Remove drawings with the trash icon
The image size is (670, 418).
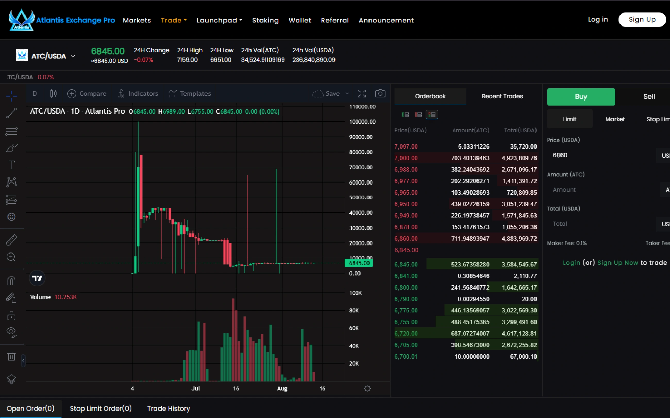coord(12,356)
